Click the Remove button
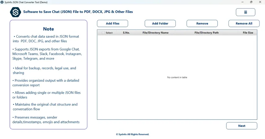Screen dimensions: 265x139 tap(202, 23)
